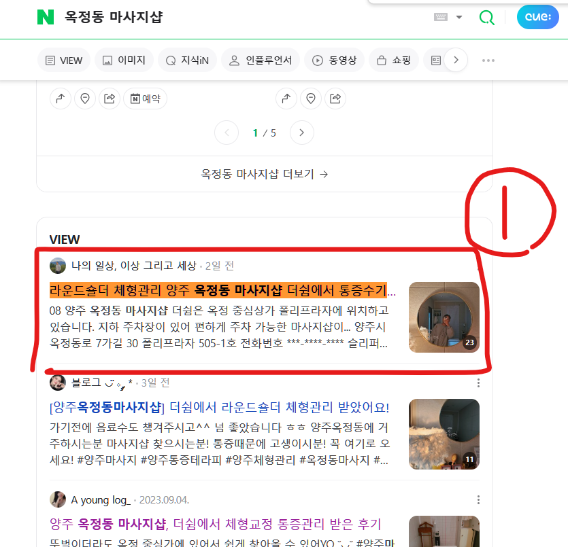568x547 pixels.
Task: Open the three-dot more options in tab bar
Action: [488, 60]
